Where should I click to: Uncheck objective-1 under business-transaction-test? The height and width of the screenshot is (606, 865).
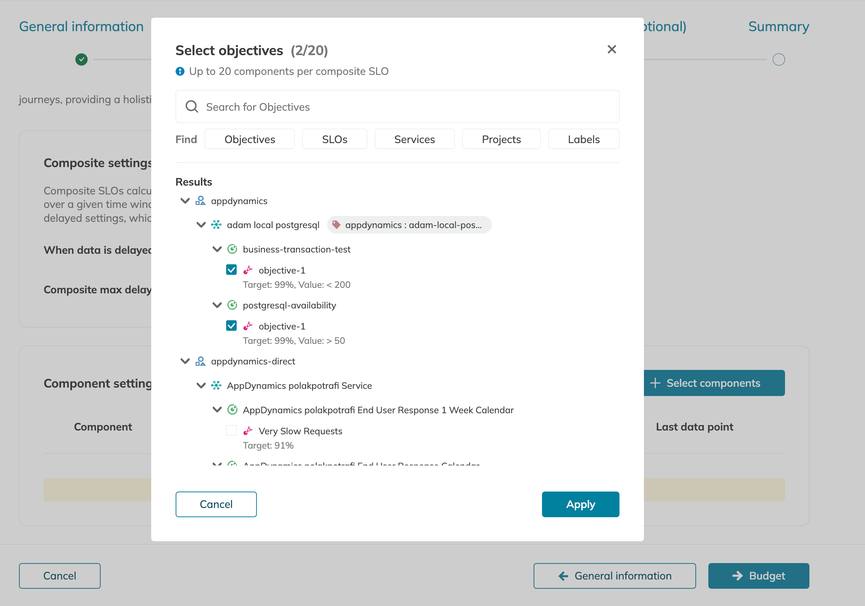pyautogui.click(x=231, y=270)
